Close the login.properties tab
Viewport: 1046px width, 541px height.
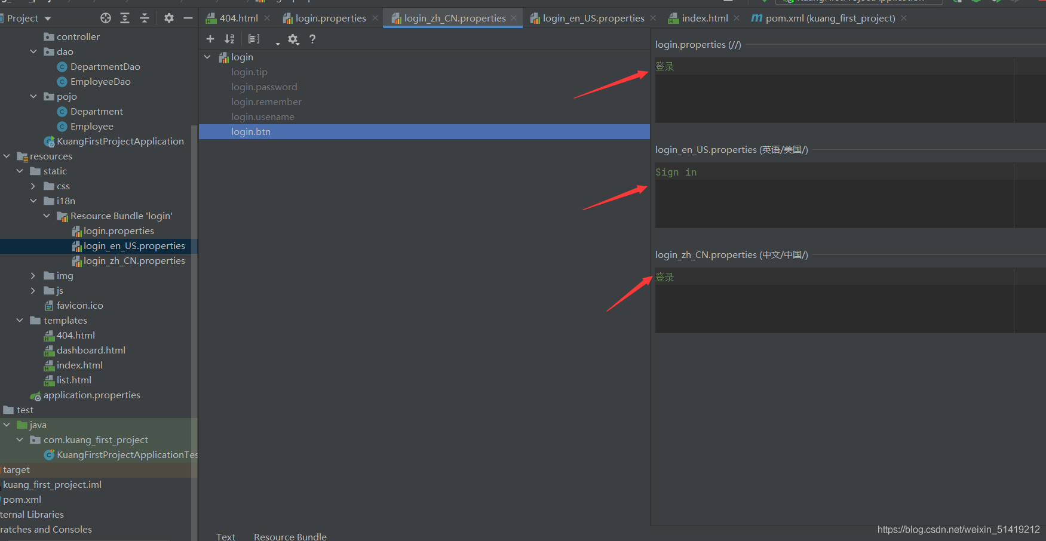coord(375,18)
